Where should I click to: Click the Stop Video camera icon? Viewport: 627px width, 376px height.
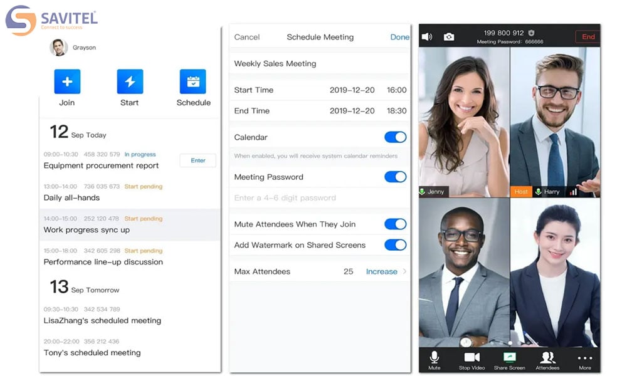click(472, 357)
